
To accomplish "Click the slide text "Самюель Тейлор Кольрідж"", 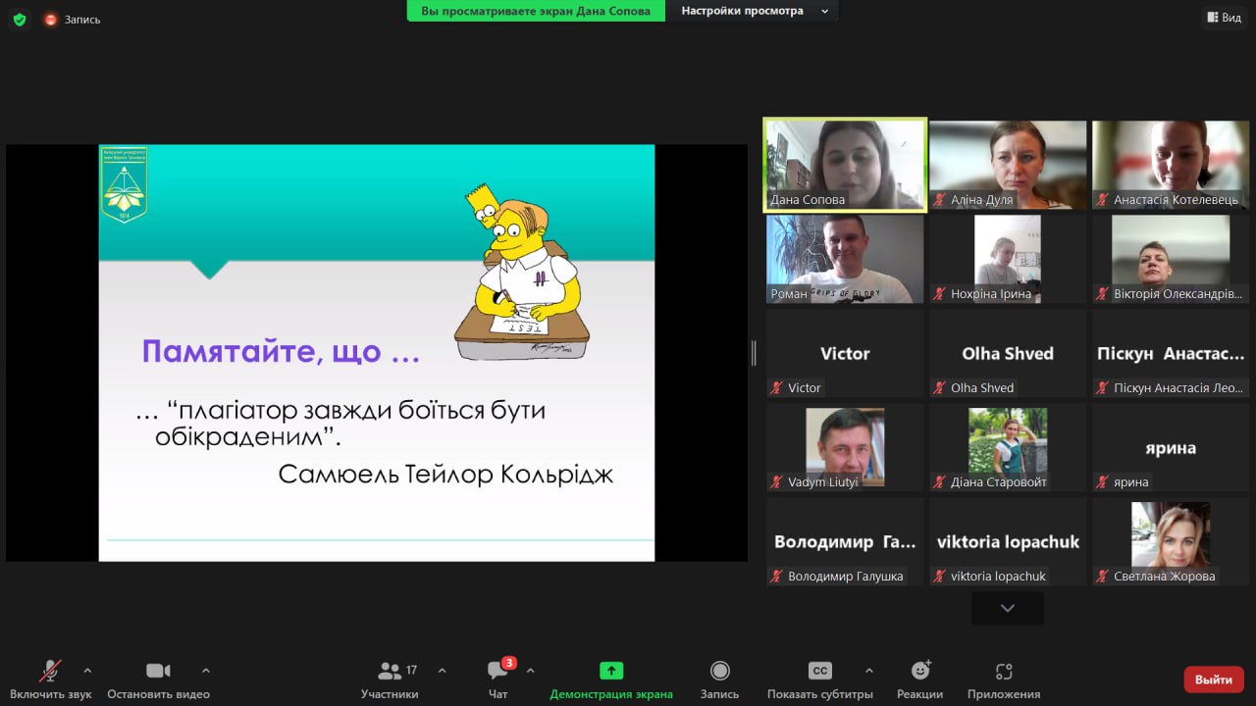I will 445,475.
